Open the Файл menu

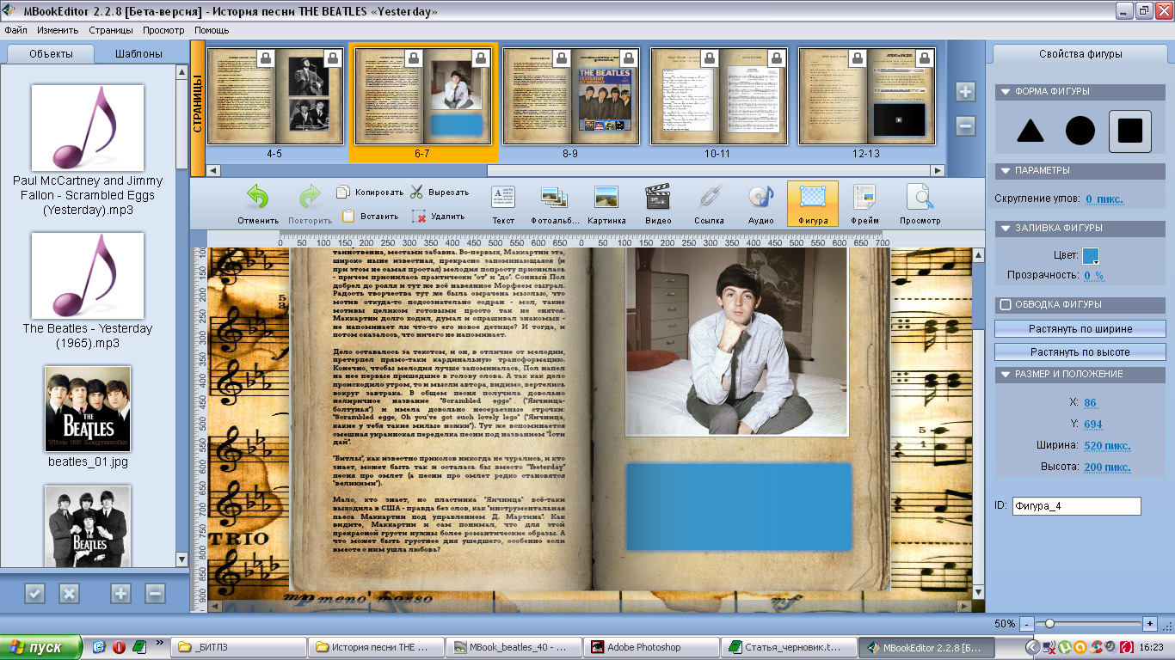(15, 30)
